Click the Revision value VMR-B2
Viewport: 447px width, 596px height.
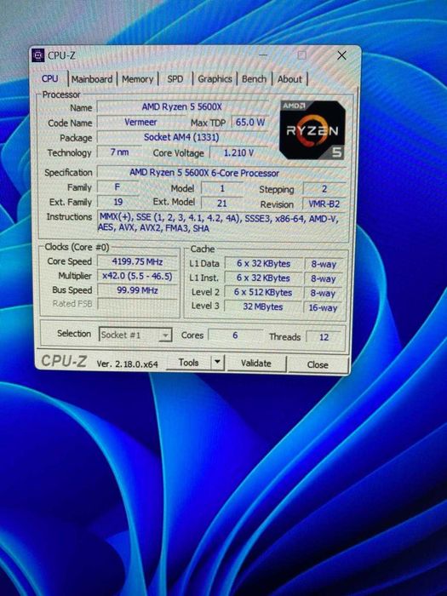(324, 203)
